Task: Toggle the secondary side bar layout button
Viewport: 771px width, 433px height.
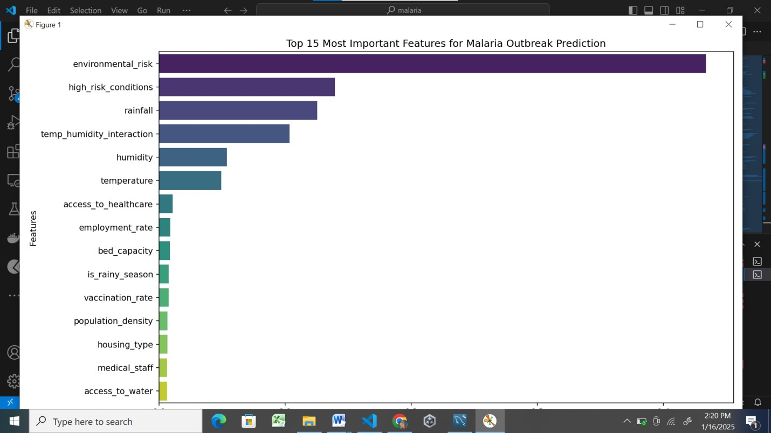Action: click(x=664, y=10)
